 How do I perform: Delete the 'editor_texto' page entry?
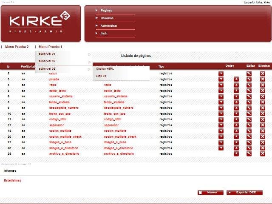coord(263,91)
